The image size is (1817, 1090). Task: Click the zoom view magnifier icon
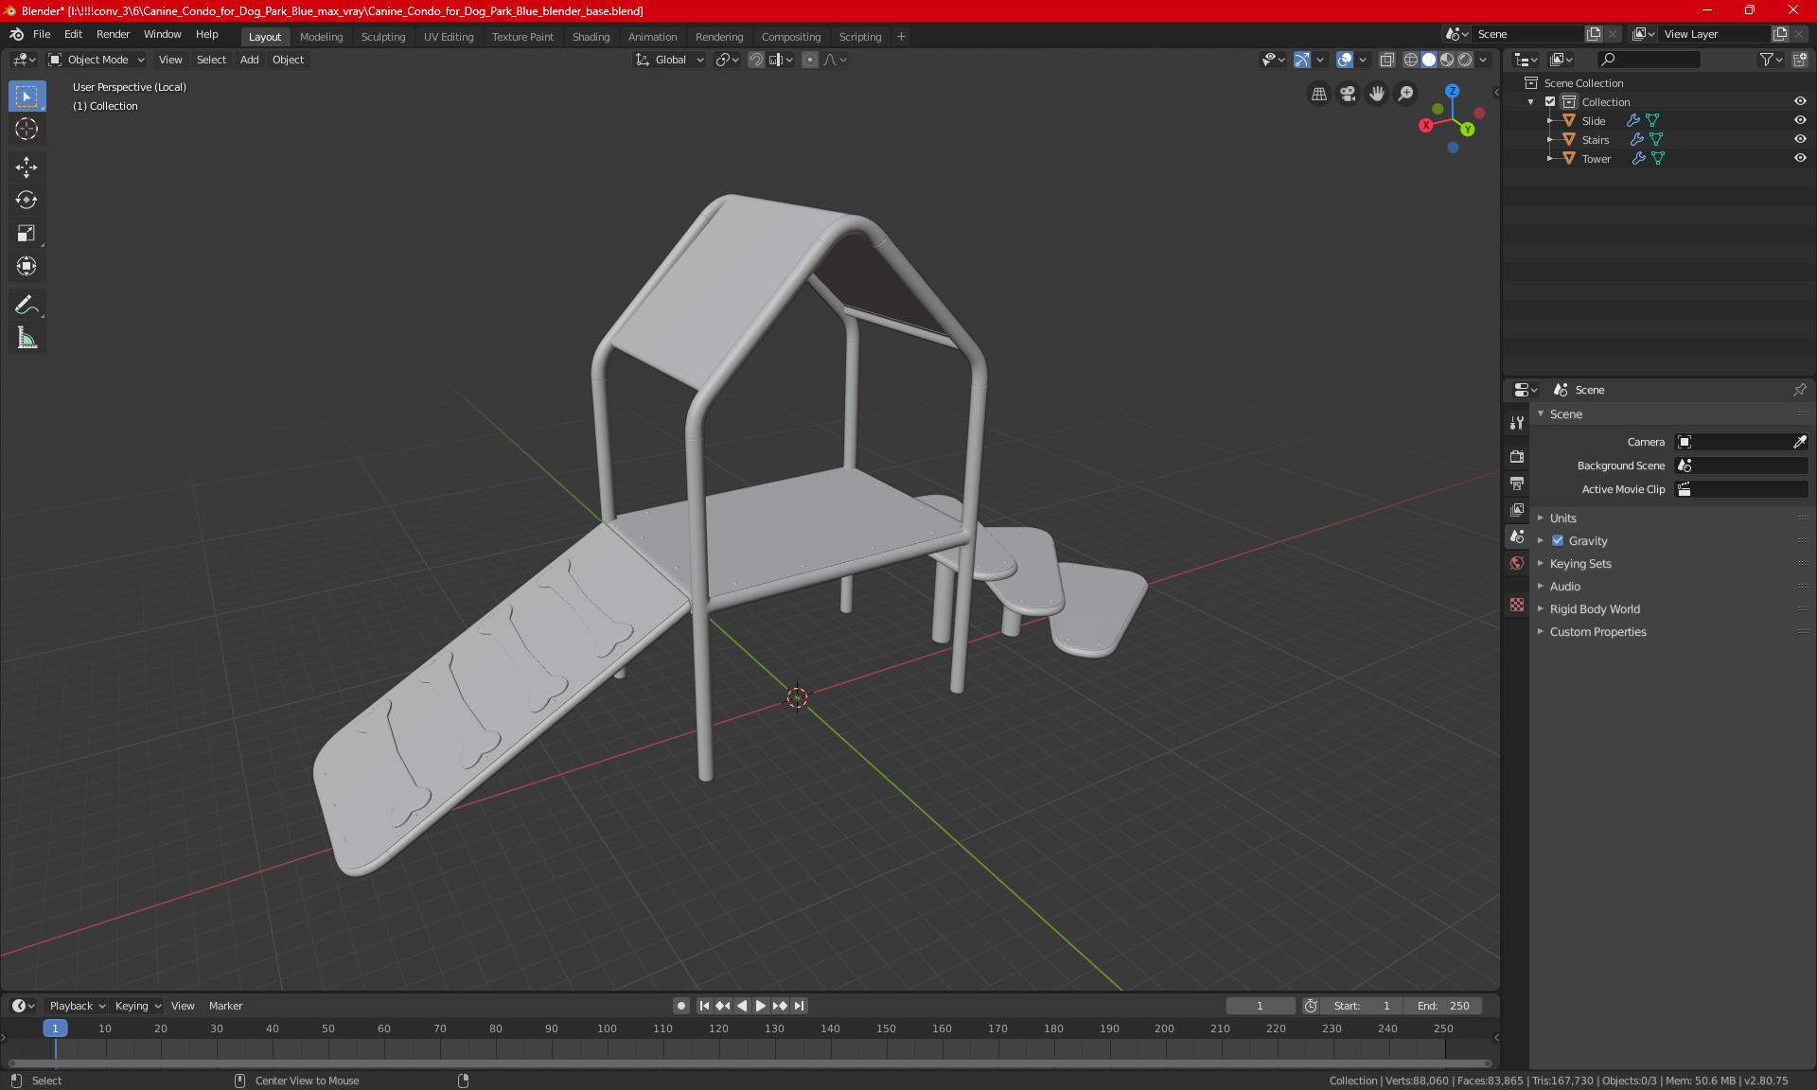(x=1406, y=94)
